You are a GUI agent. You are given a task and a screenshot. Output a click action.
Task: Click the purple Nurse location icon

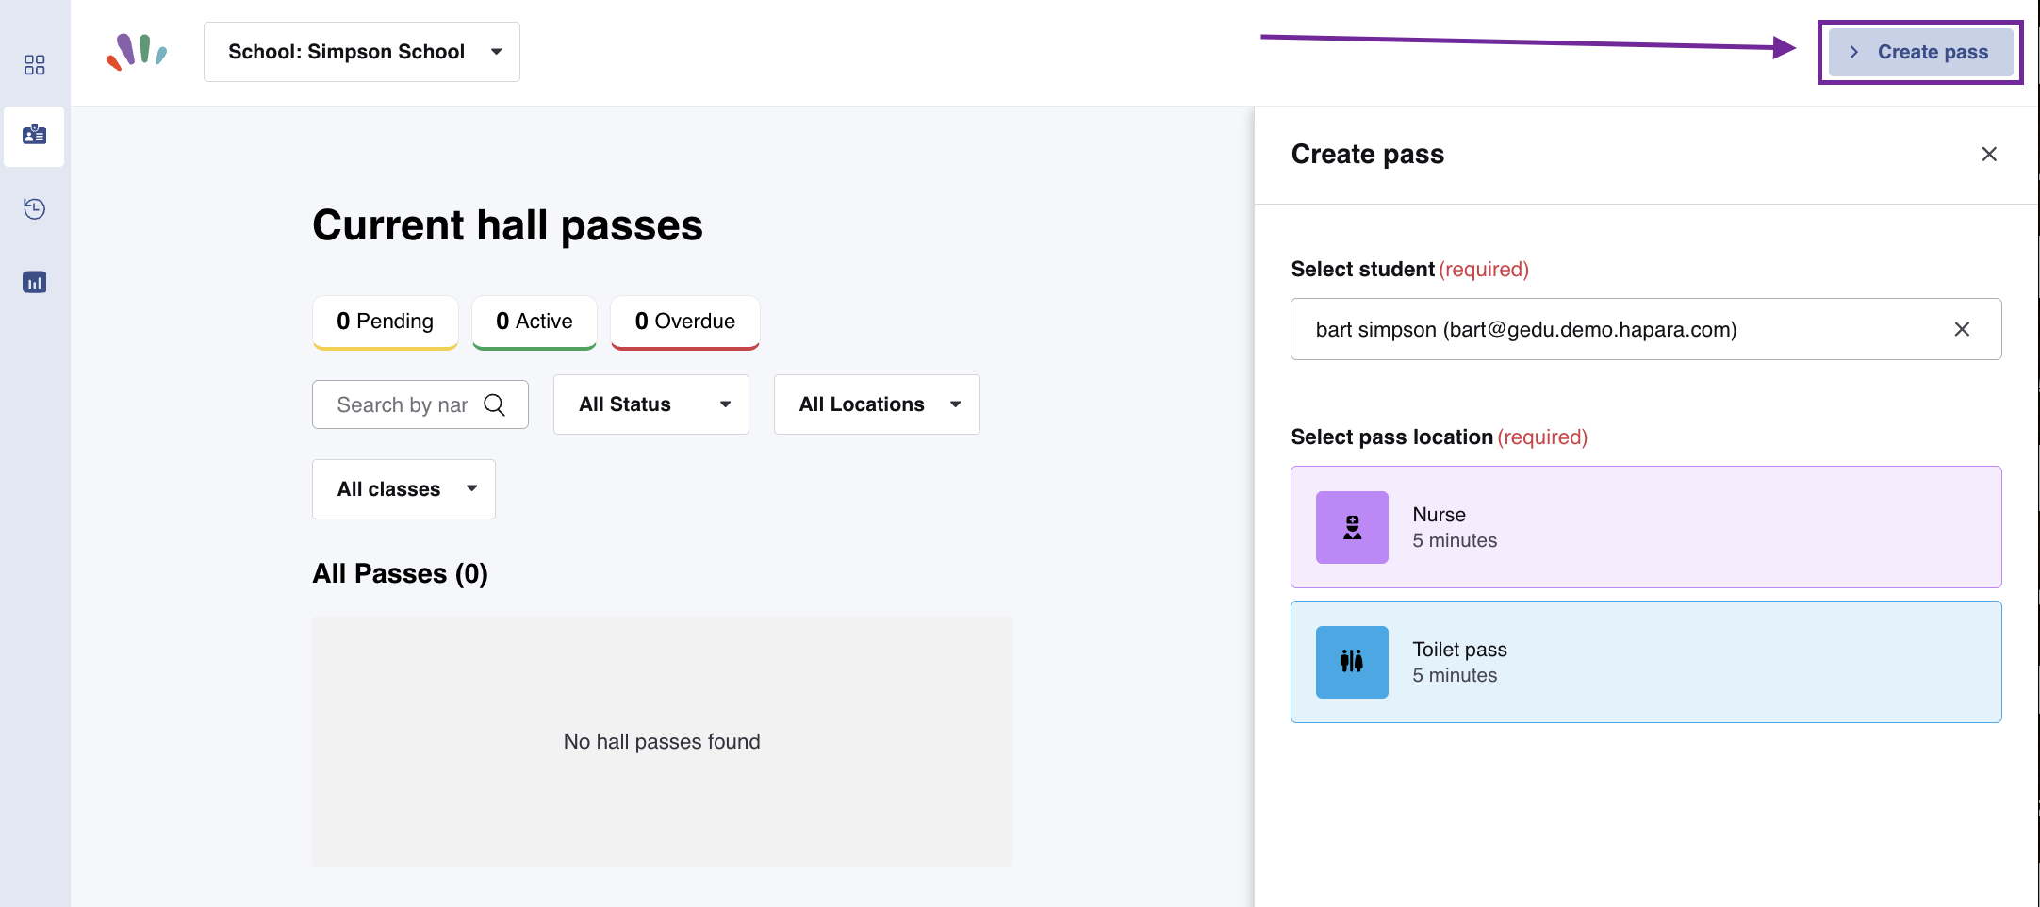[1352, 527]
